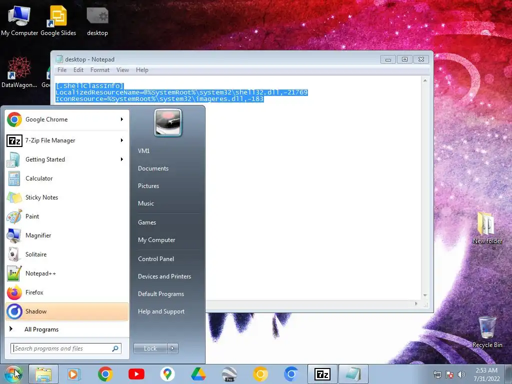Open Firefox from the Start menu
This screenshot has height=384, width=512.
(67, 292)
